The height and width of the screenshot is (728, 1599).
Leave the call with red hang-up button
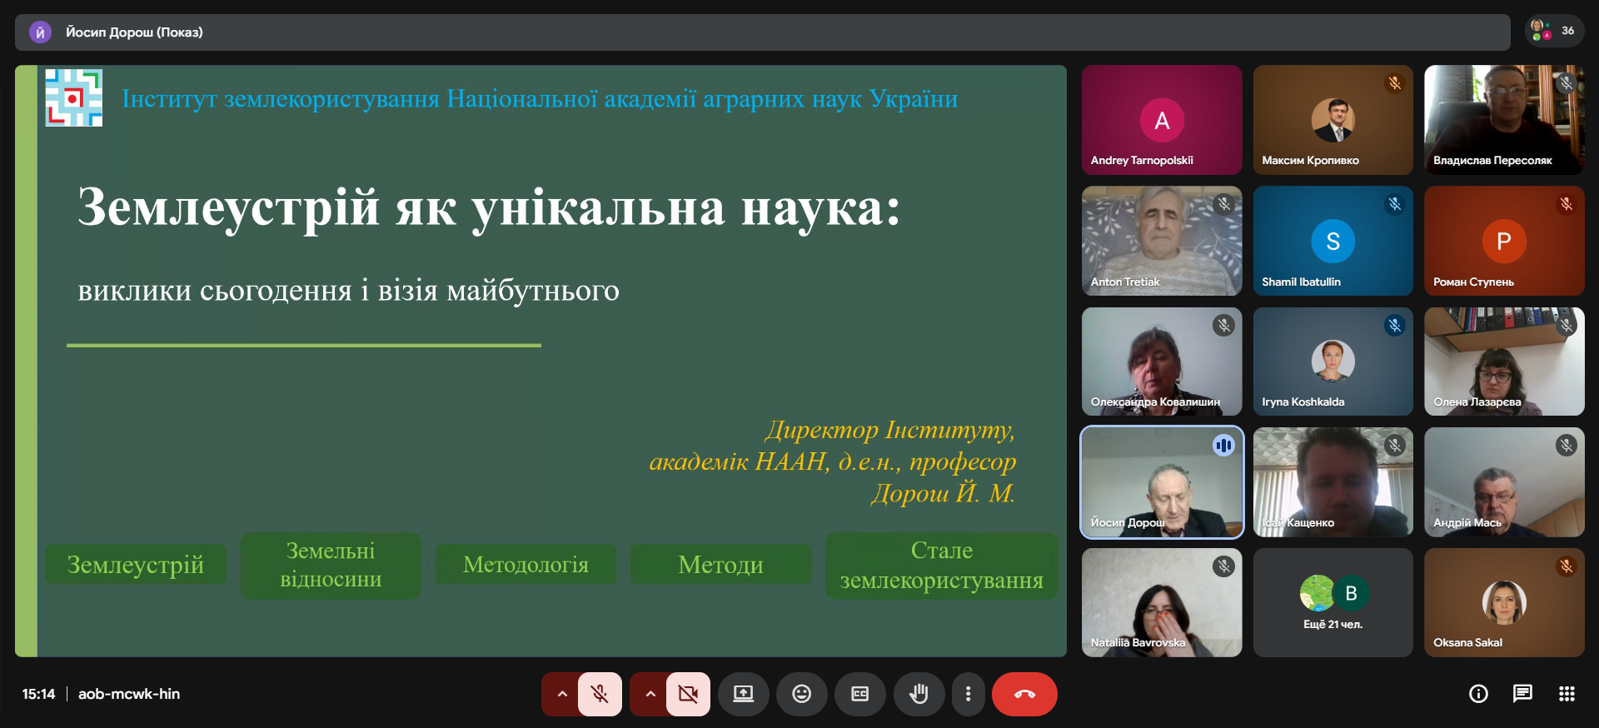[1024, 694]
